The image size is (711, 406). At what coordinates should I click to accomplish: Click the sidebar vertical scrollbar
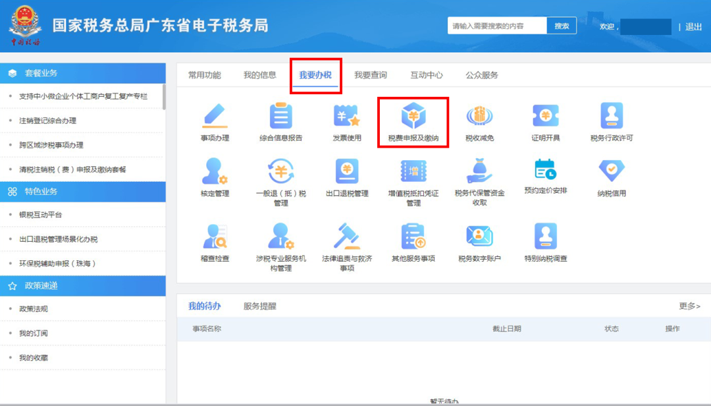[x=164, y=97]
